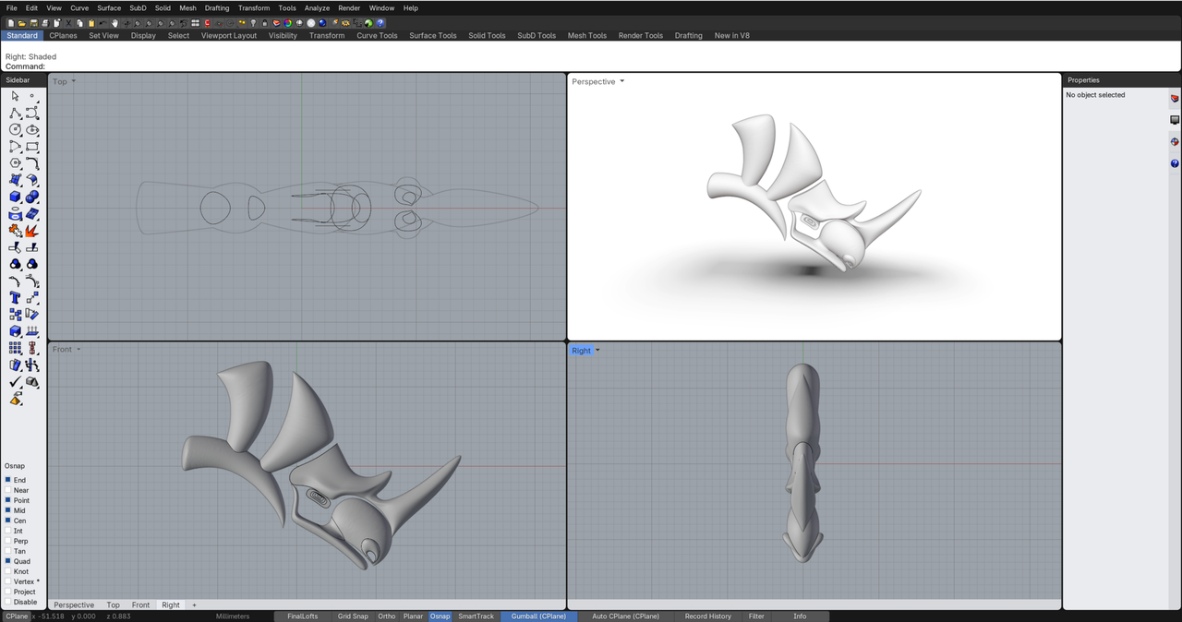
Task: Click the blue Help question mark in toolbar
Action: (380, 23)
